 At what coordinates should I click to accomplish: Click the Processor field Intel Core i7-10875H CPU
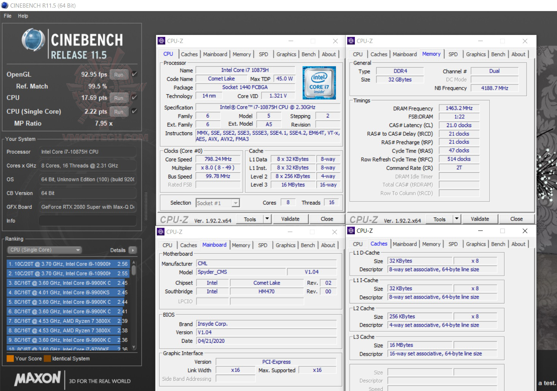pos(88,152)
